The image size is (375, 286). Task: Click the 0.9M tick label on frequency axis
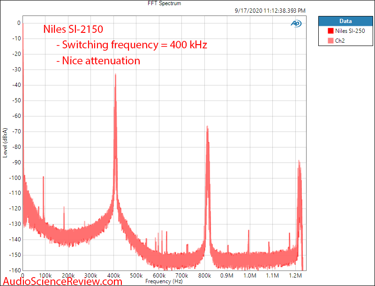click(x=227, y=276)
